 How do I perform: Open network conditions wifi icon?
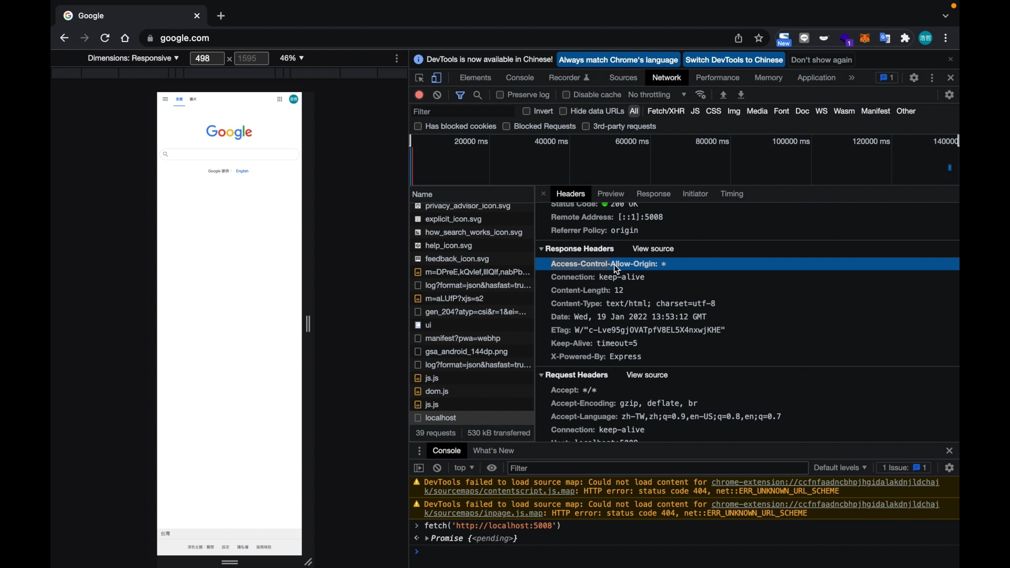(x=701, y=95)
